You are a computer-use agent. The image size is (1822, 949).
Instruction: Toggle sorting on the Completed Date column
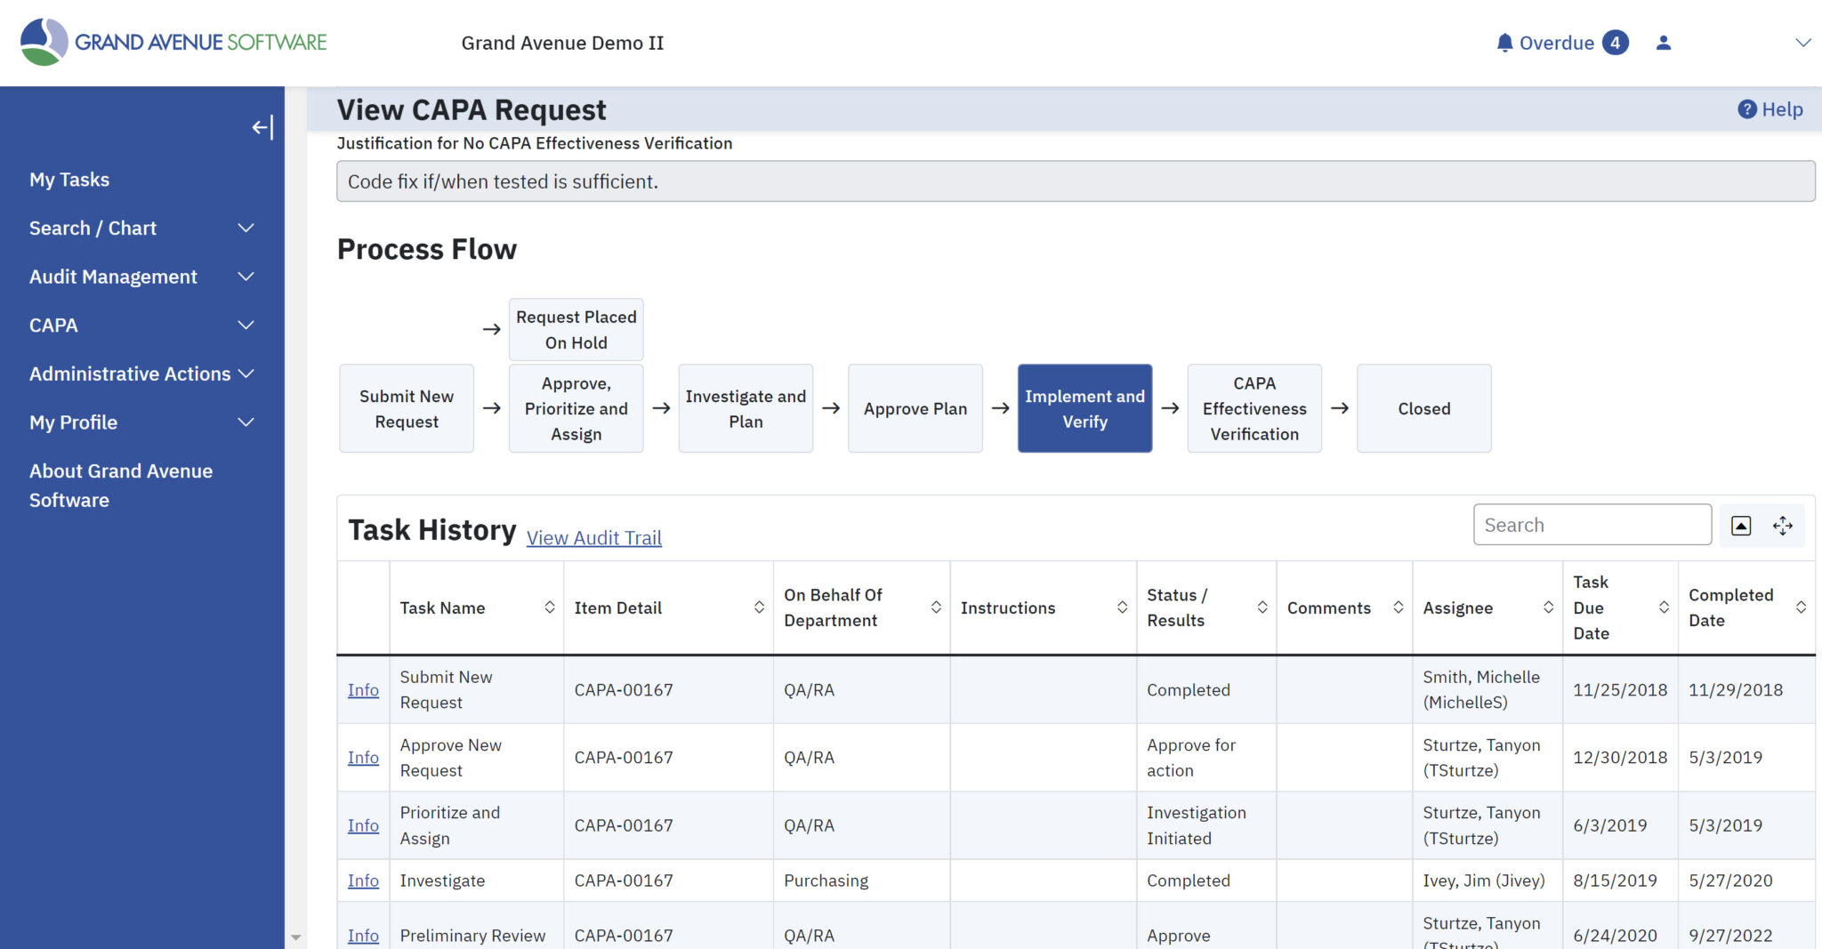click(1802, 607)
